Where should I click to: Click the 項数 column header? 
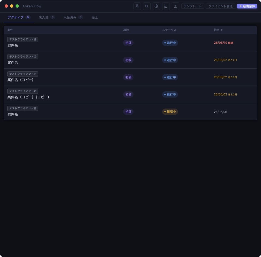(x=126, y=30)
